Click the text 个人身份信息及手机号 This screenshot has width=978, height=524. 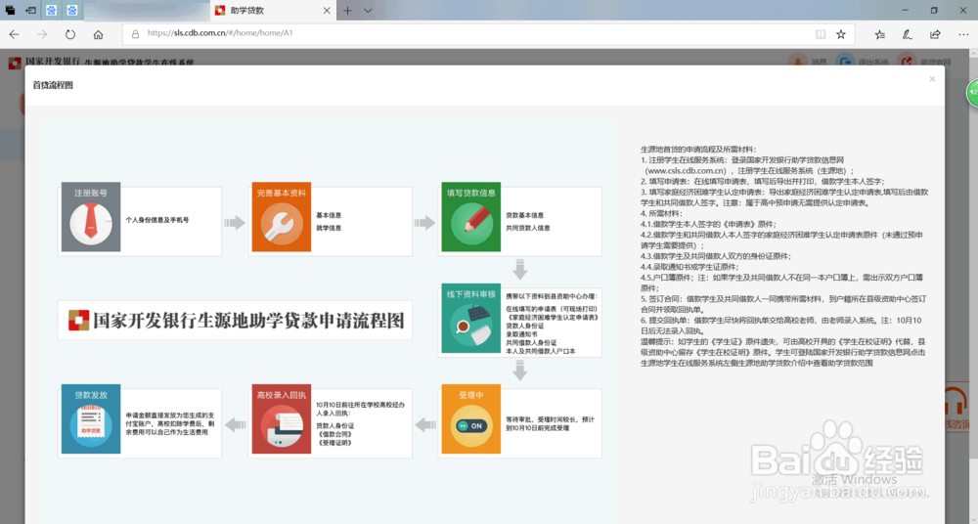point(157,220)
